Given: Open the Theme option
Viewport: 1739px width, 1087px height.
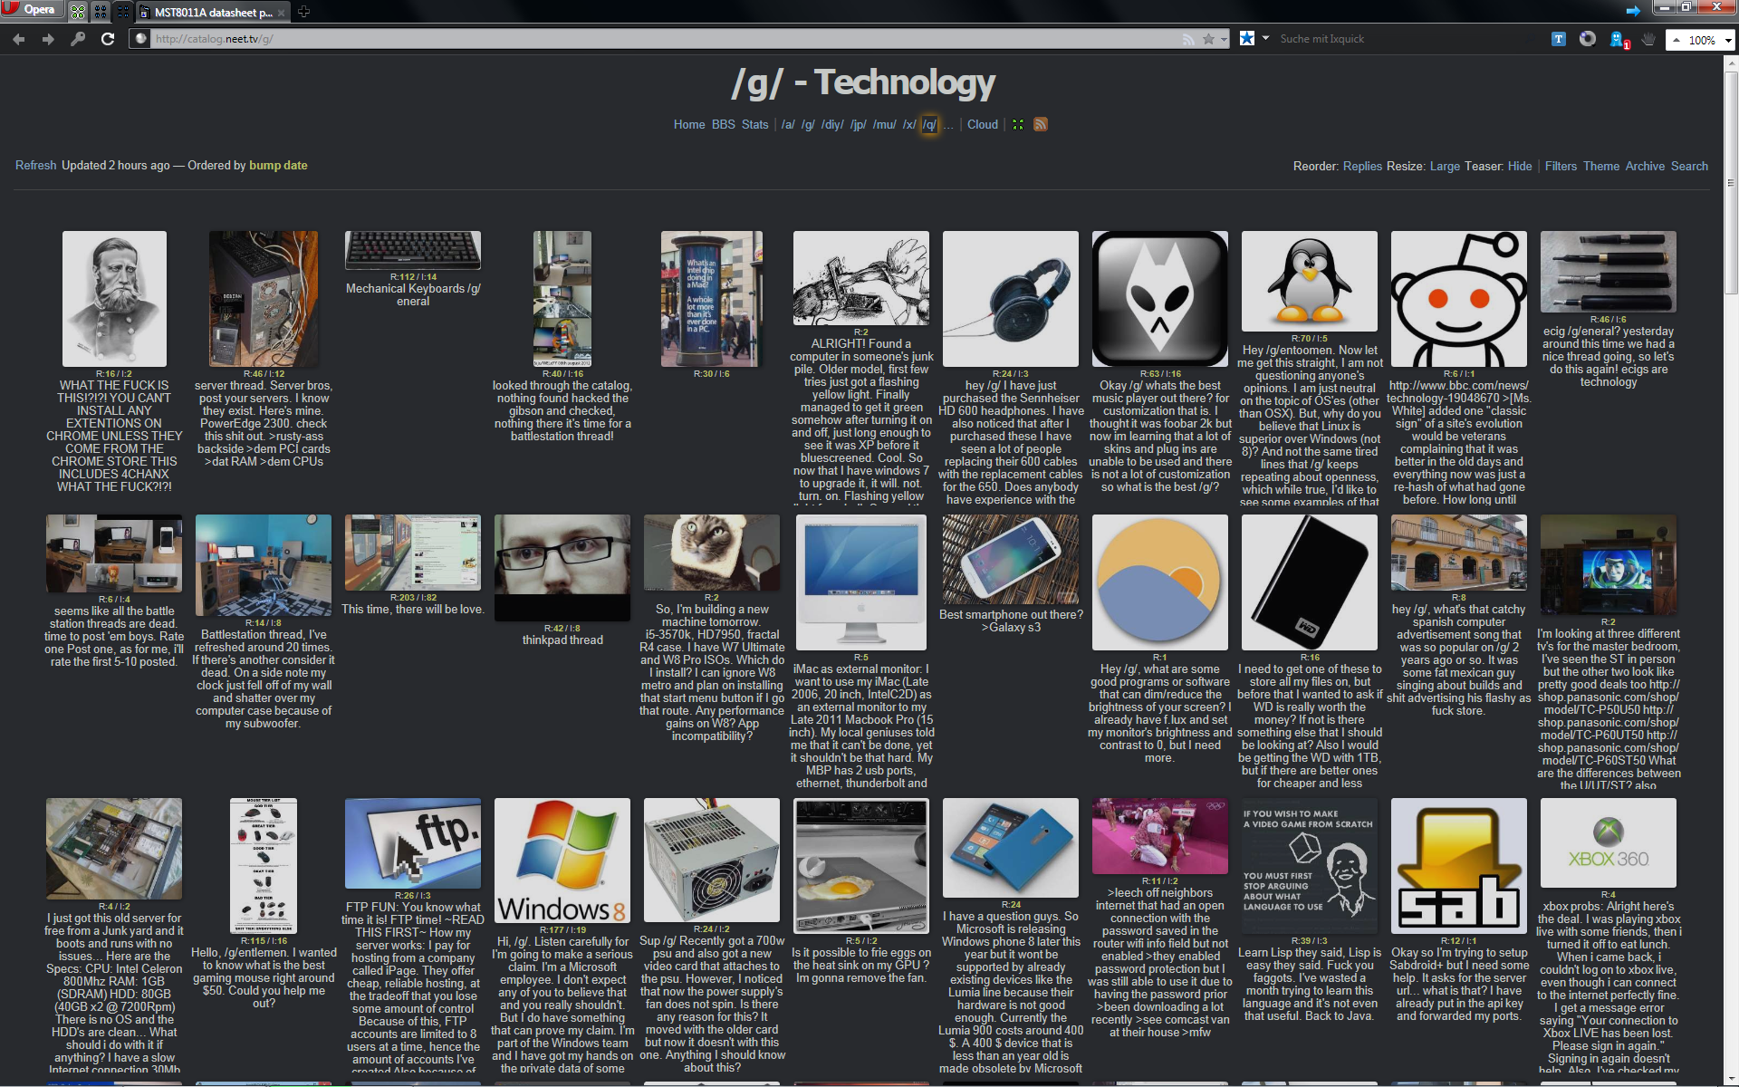Looking at the screenshot, I should pos(1601,167).
